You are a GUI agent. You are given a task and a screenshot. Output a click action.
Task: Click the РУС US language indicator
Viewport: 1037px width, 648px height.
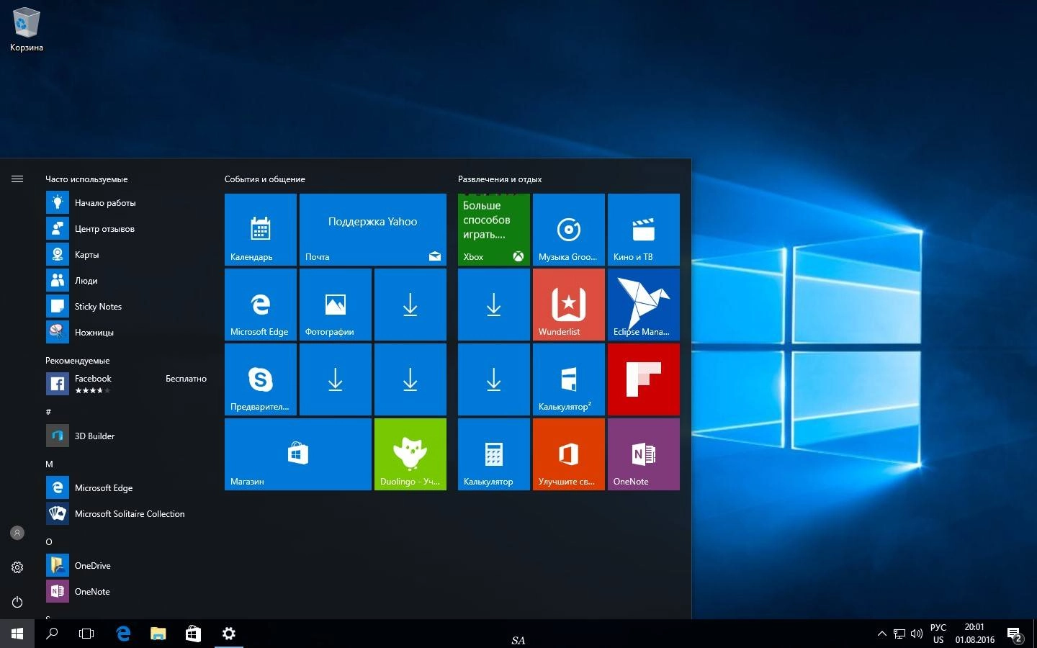point(938,634)
